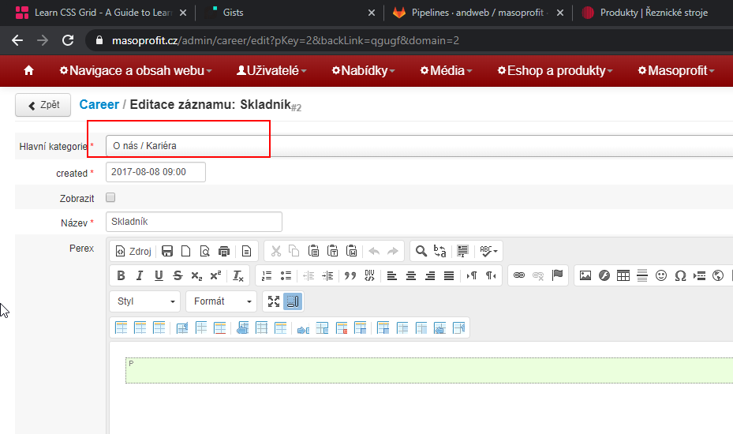Center align the text
This screenshot has width=733, height=434.
[x=411, y=275]
